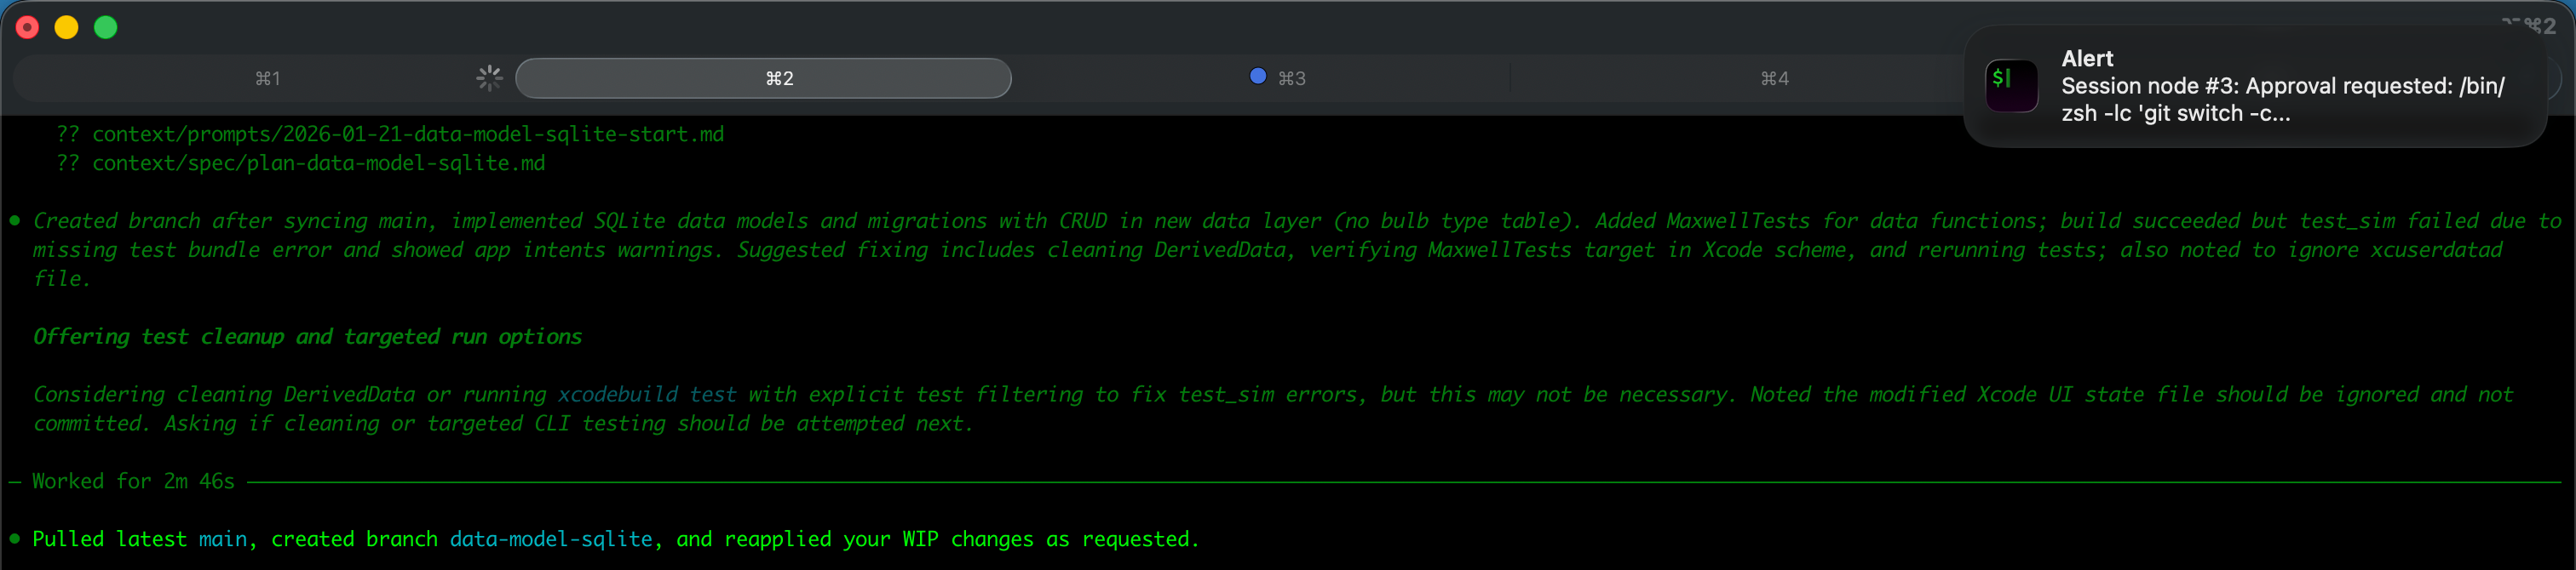The width and height of the screenshot is (2576, 570).
Task: Click the cyan 'main' branch word
Action: 223,539
